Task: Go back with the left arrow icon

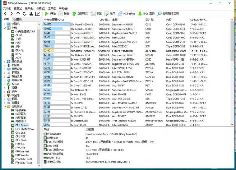Action: [x=5, y=14]
